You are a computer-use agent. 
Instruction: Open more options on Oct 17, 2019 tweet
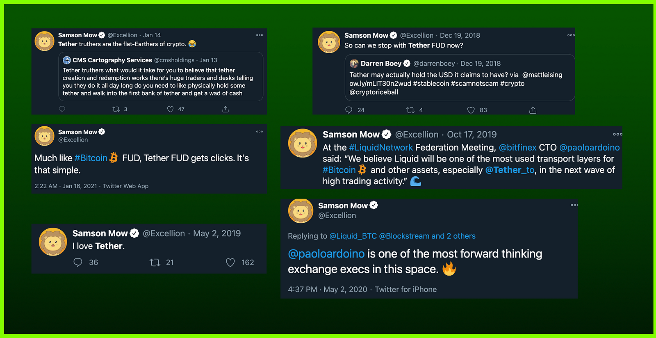tap(617, 134)
